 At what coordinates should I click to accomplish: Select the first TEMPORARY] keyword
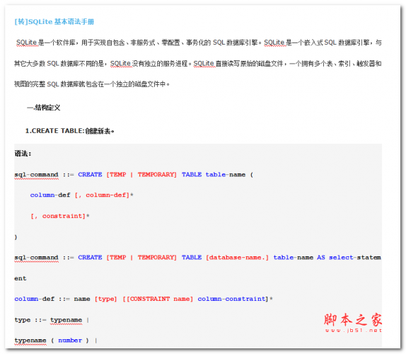click(x=157, y=174)
